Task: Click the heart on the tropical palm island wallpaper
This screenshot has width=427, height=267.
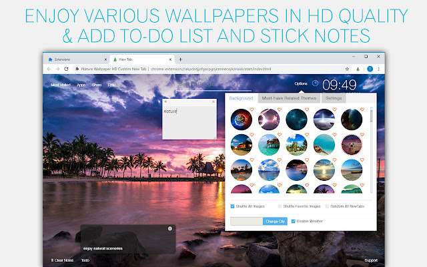Action: [307, 135]
